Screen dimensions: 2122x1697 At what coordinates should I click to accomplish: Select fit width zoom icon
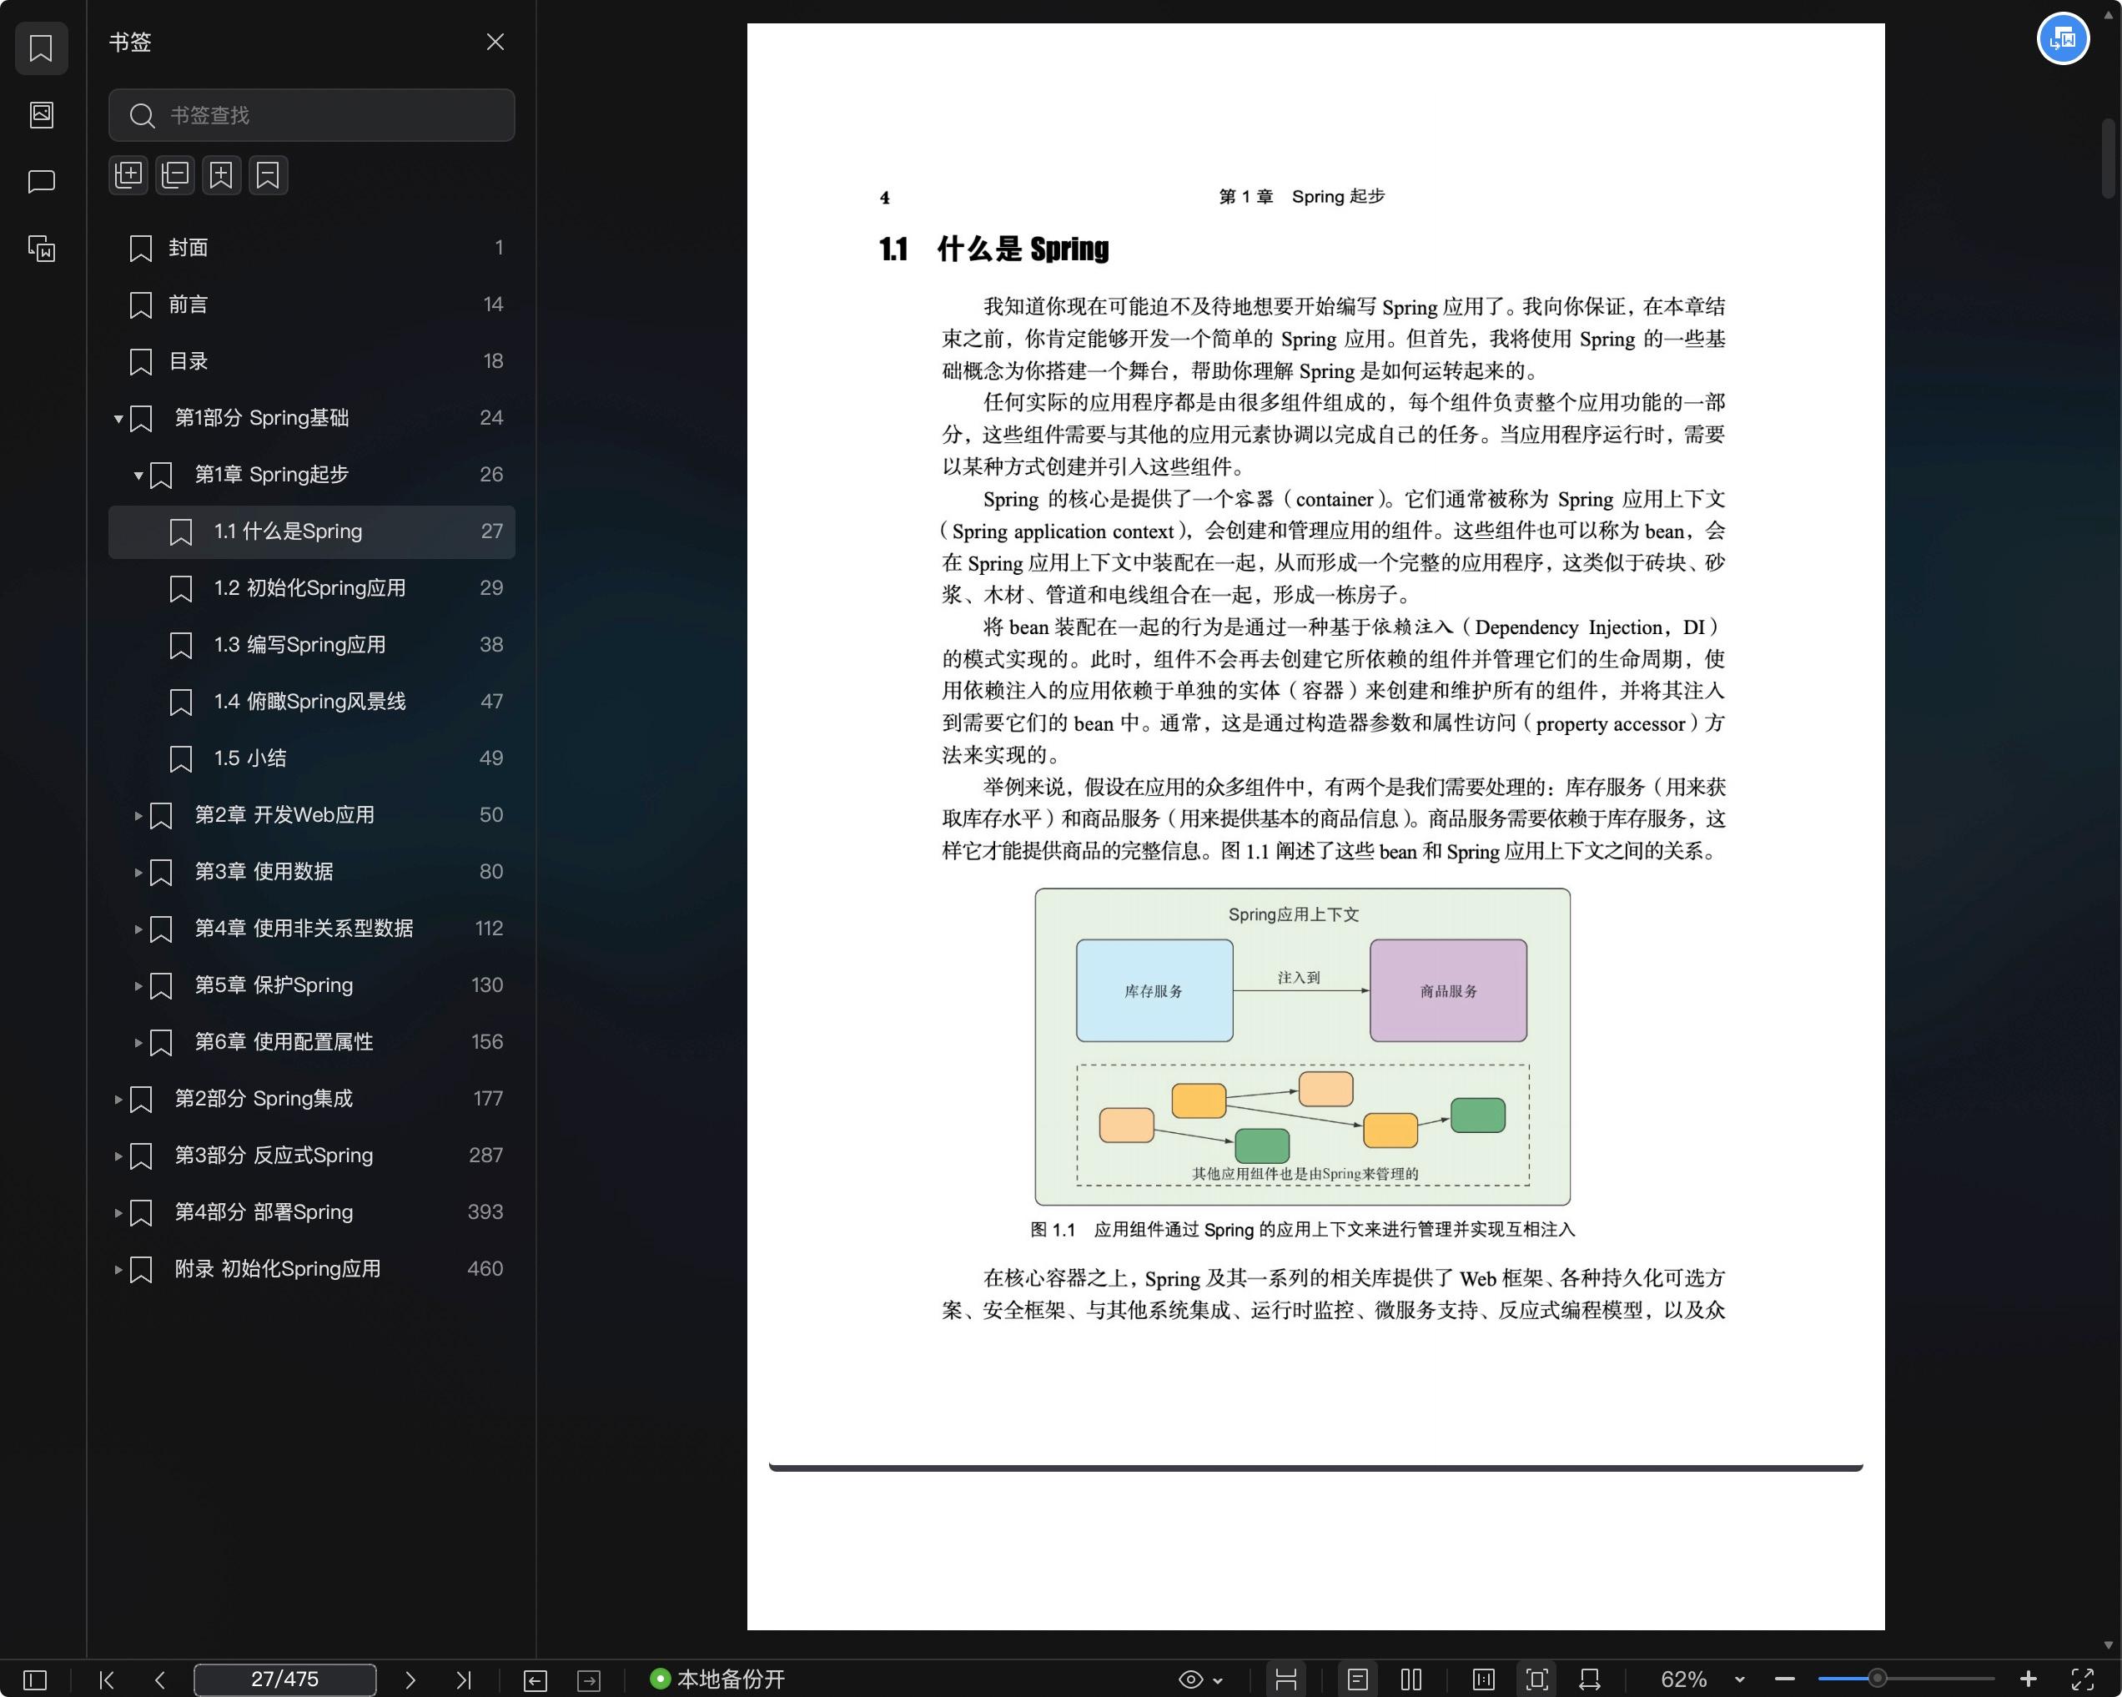(1590, 1679)
